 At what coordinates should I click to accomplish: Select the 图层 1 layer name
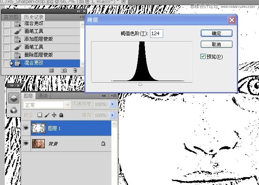pos(54,128)
